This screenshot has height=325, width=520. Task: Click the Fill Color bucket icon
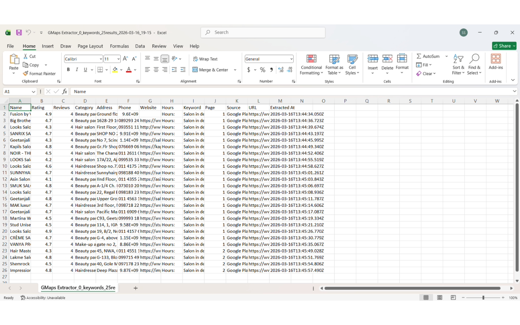tap(115, 70)
